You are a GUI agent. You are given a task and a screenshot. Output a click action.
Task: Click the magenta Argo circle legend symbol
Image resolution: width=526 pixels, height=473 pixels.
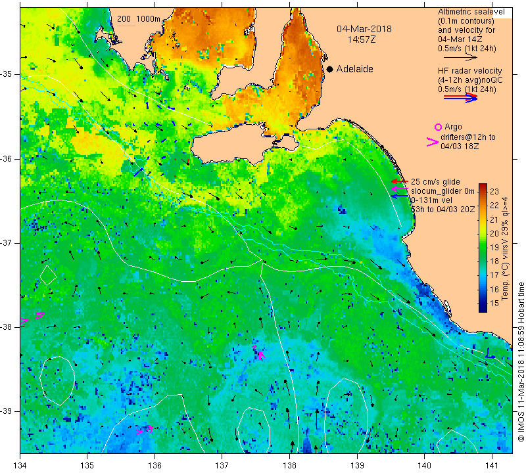click(x=438, y=127)
